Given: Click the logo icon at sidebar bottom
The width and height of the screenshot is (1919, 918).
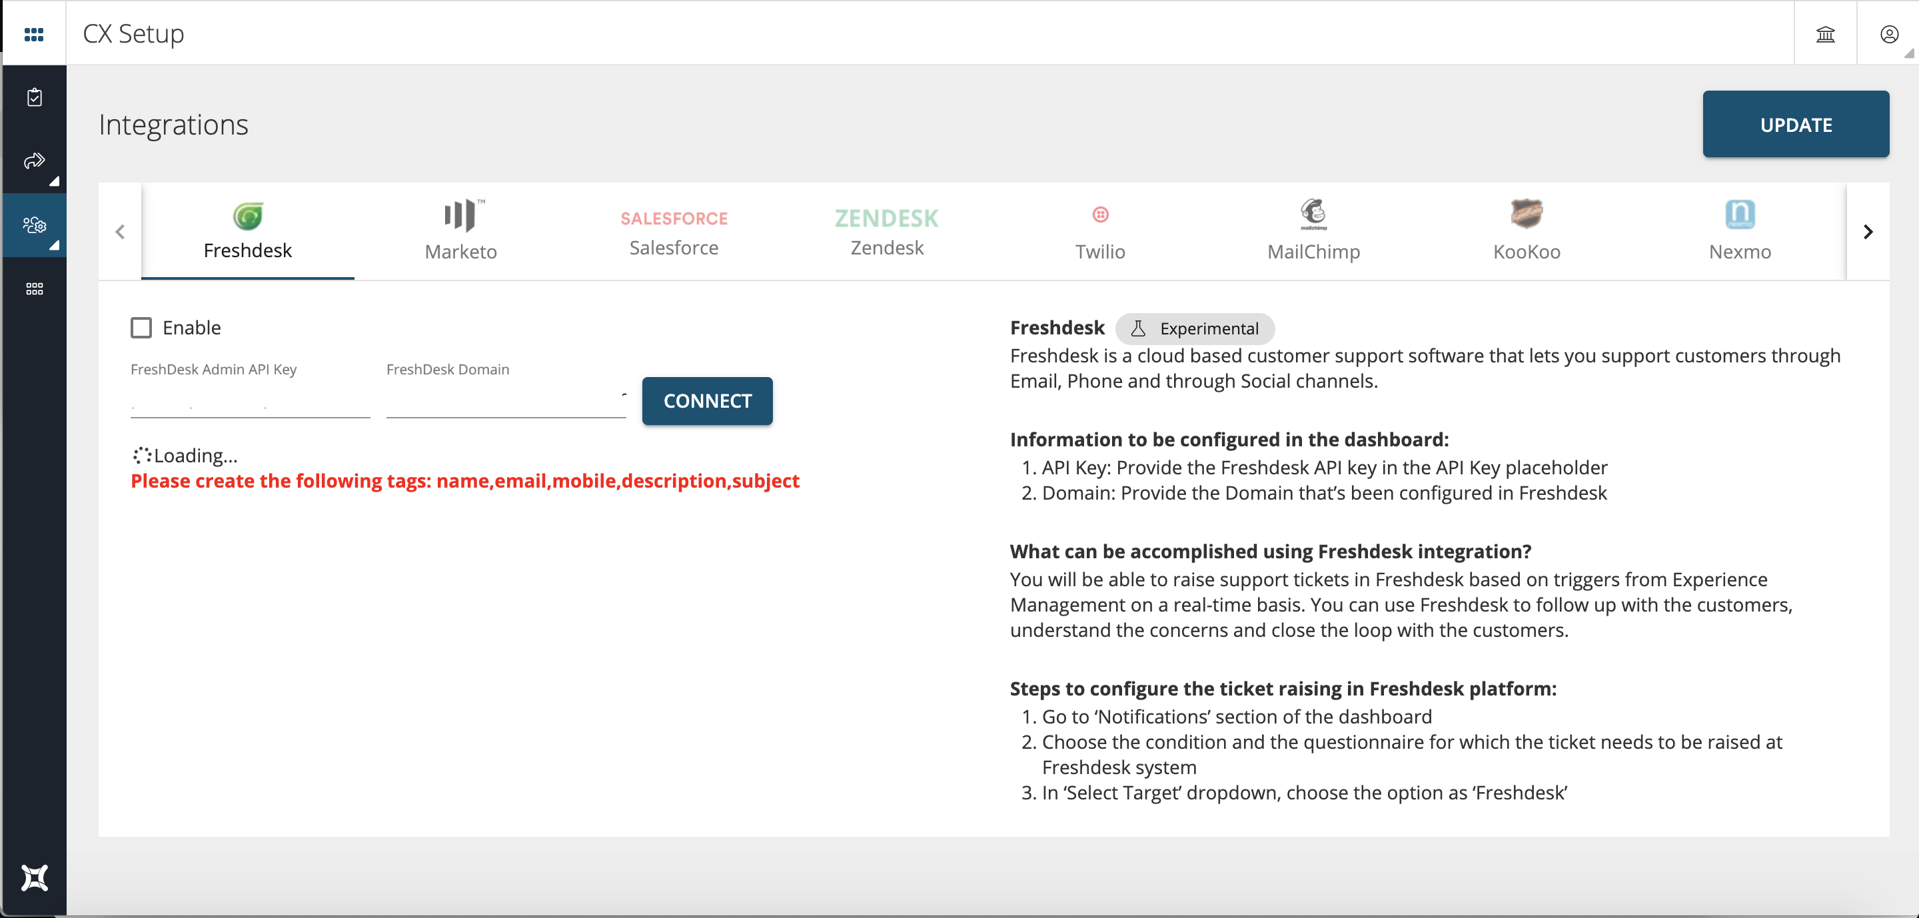Looking at the screenshot, I should pos(34,877).
